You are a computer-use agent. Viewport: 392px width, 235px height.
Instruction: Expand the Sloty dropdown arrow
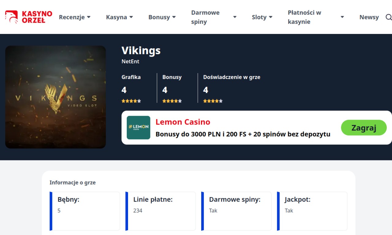270,17
